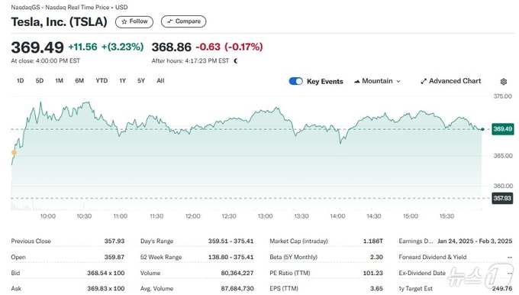Click the orange key event dot on chart

(14, 153)
